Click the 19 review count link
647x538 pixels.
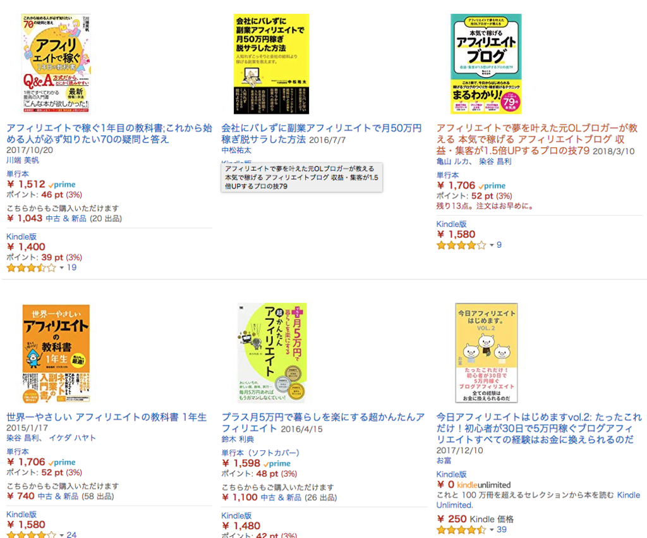tap(72, 267)
